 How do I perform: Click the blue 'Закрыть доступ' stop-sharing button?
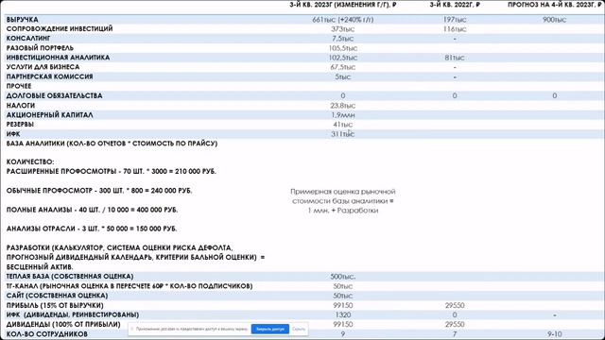(x=270, y=329)
